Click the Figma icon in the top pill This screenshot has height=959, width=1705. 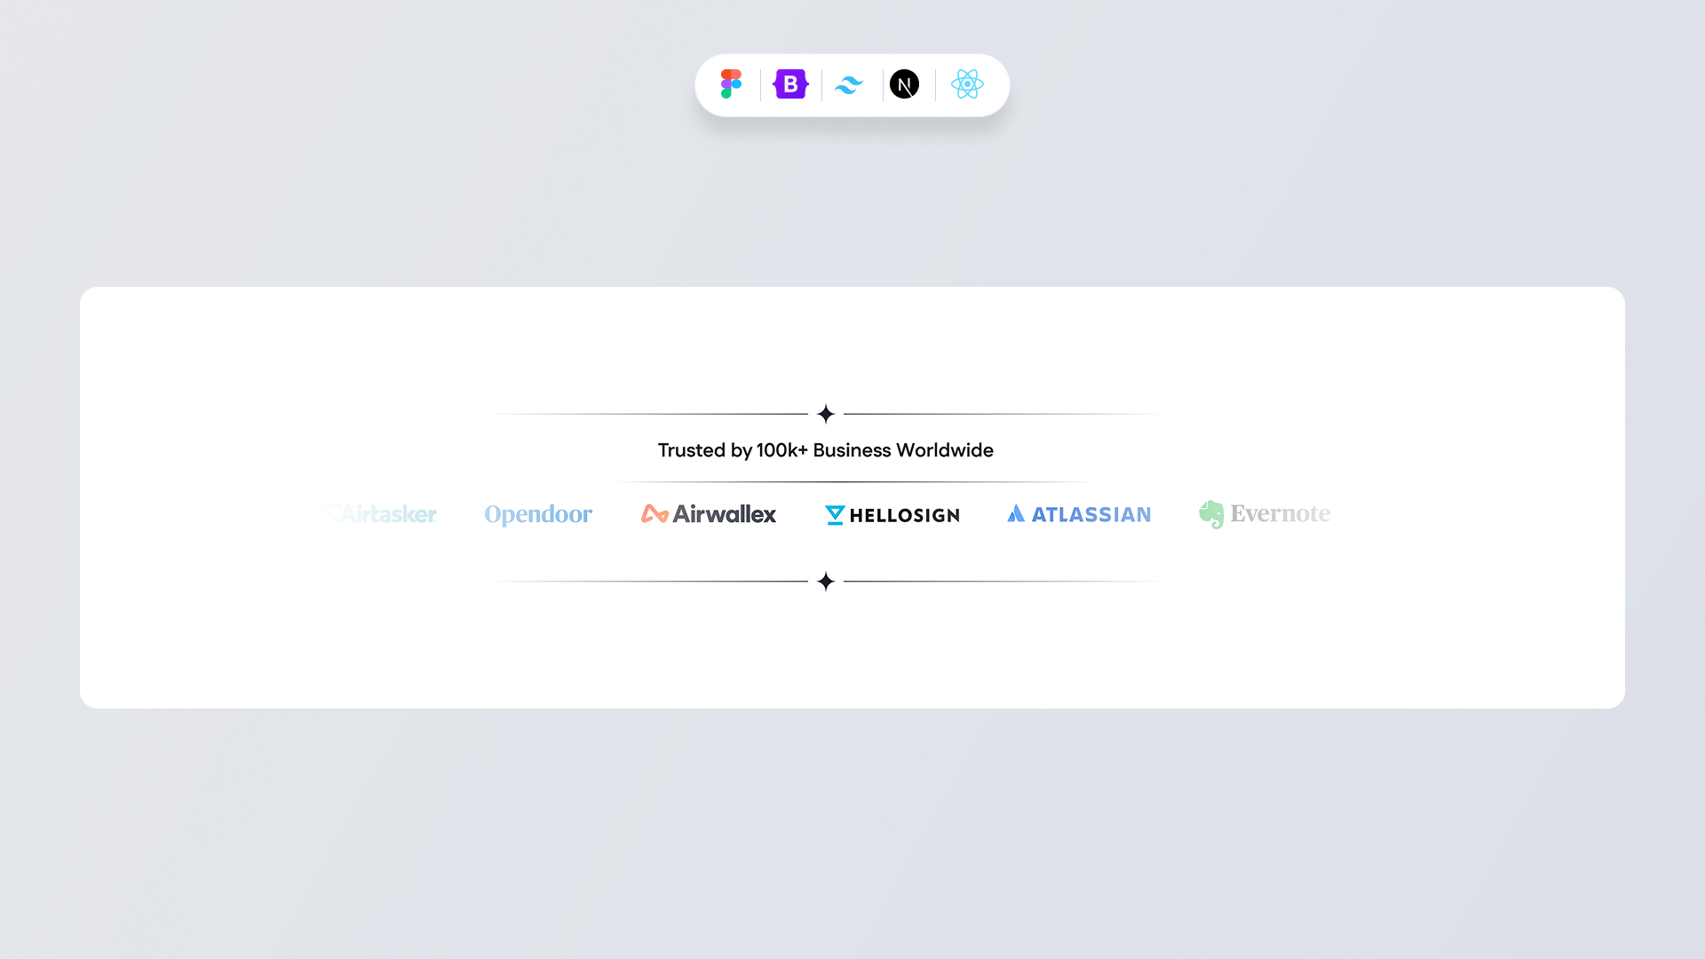[x=731, y=84]
